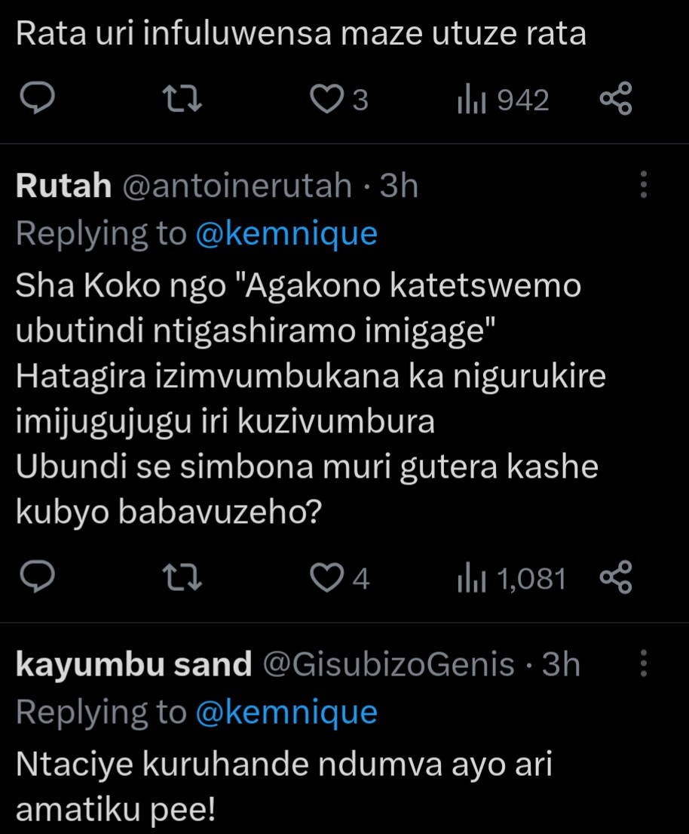
Task: Open @kemnique mention in Rutah's reply
Action: click(x=286, y=234)
